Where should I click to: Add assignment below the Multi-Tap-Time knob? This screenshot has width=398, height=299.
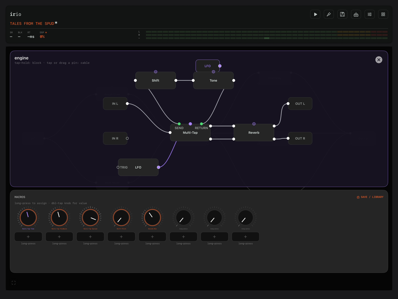28,237
